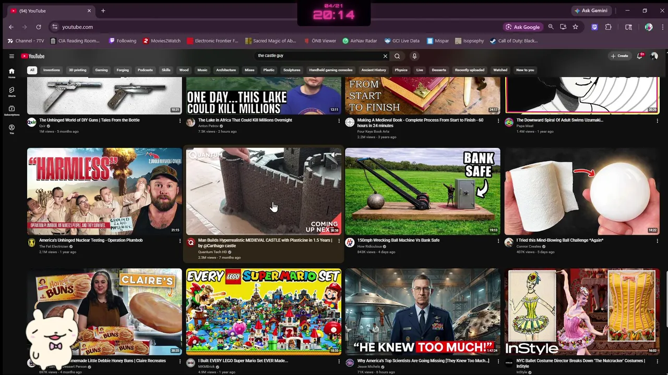This screenshot has width=668, height=375.
Task: Open the AirNav Radar bookmark
Action: [x=360, y=41]
